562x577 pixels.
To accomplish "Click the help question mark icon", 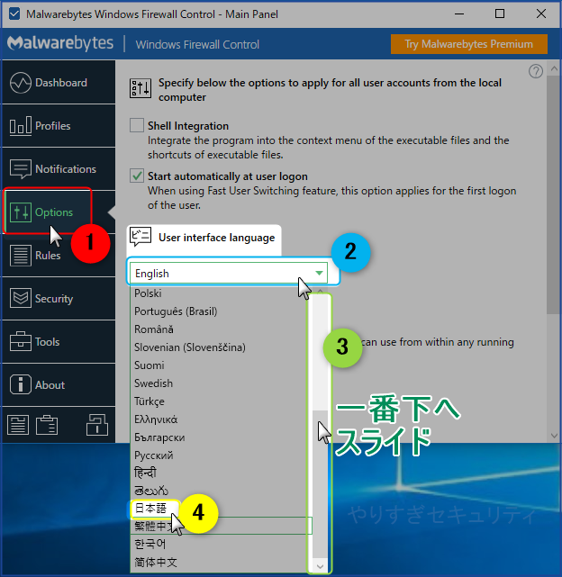I will (x=536, y=71).
